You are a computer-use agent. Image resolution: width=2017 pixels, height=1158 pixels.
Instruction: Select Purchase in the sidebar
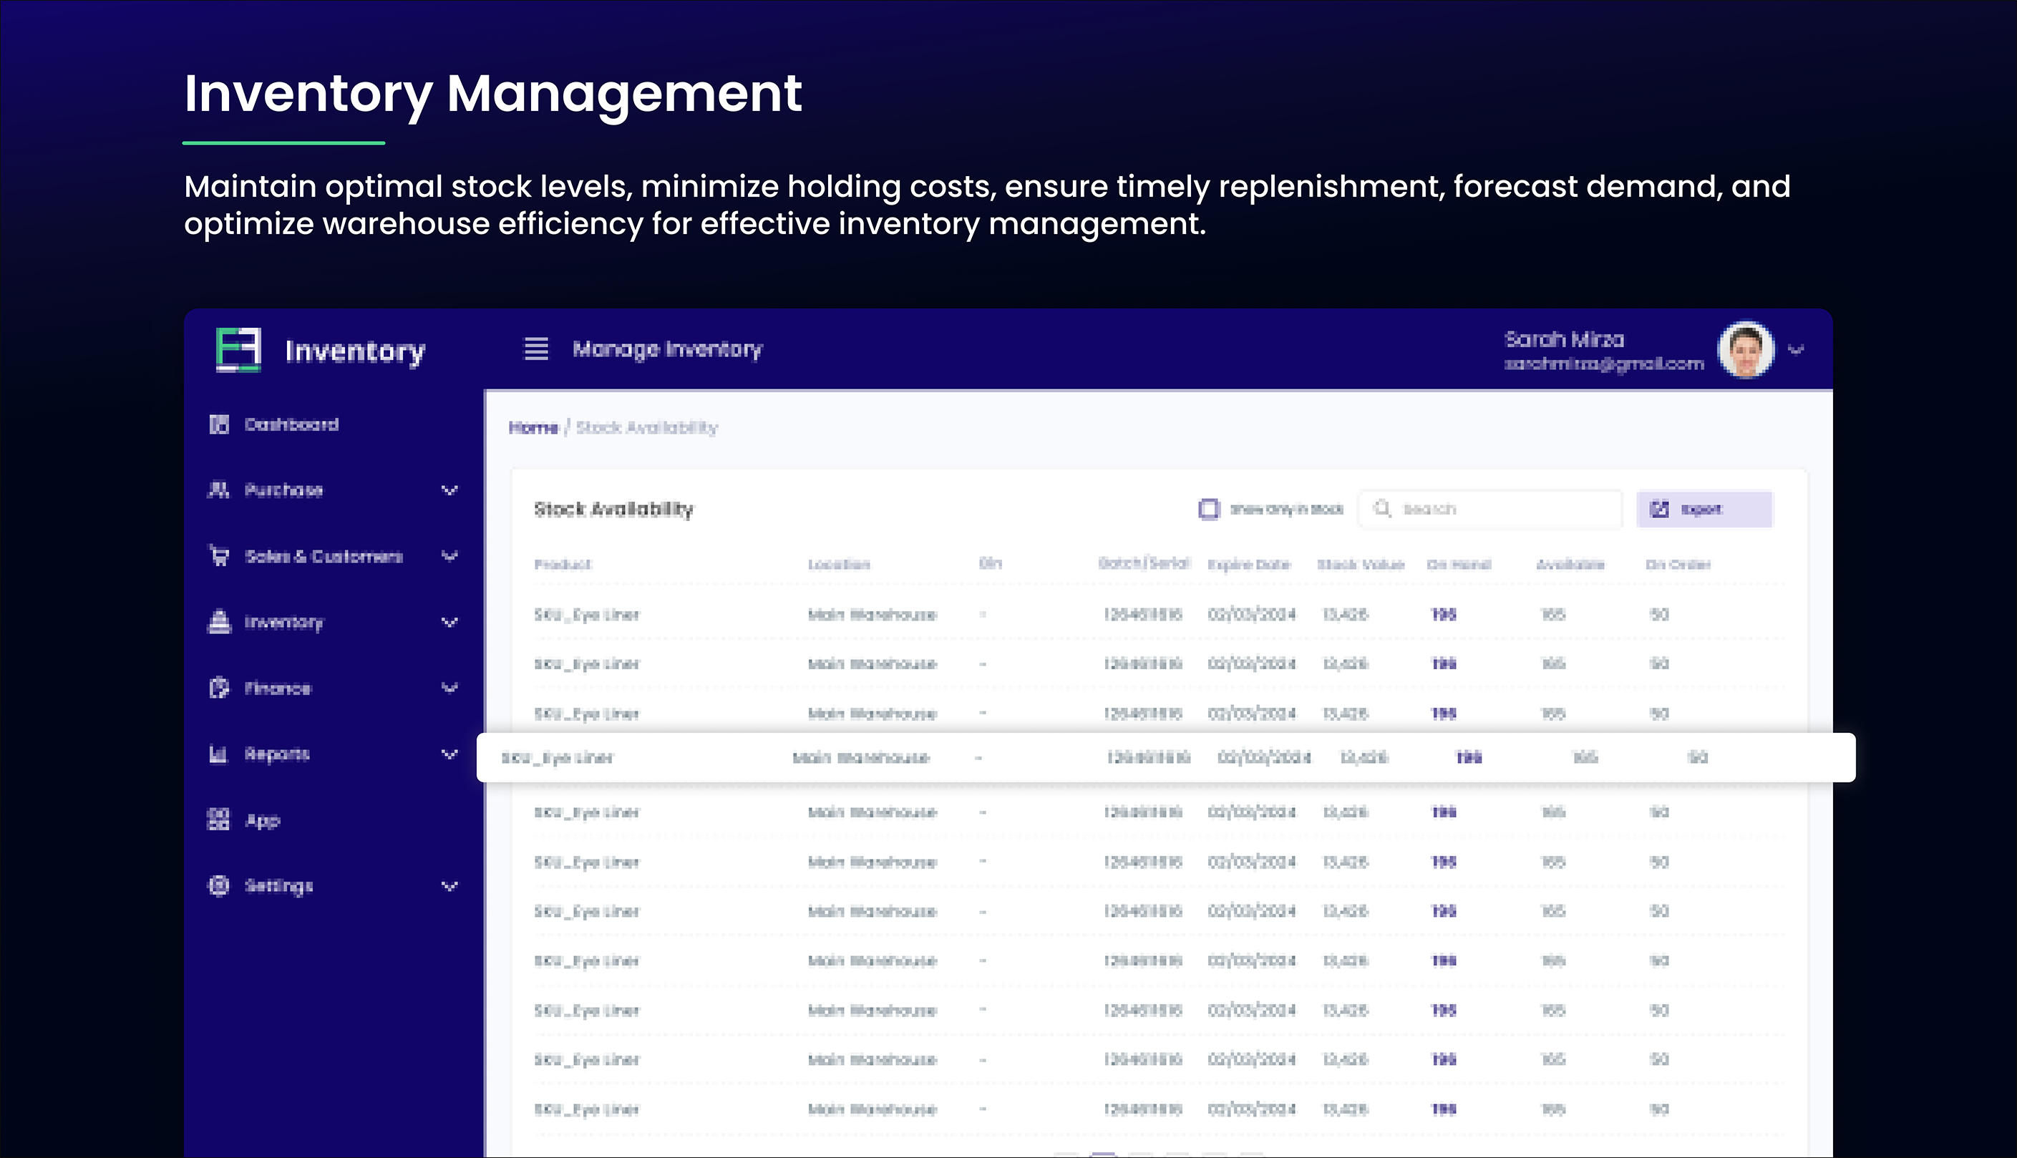coord(284,491)
